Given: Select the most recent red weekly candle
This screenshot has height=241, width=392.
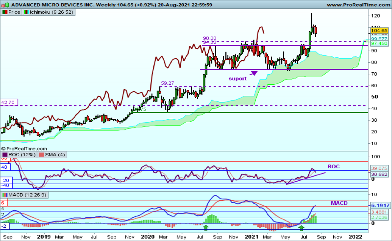Looking at the screenshot, I should (x=316, y=31).
